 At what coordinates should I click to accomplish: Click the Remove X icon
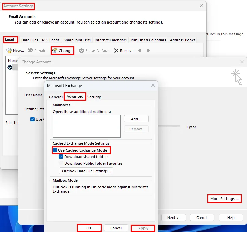pos(116,51)
